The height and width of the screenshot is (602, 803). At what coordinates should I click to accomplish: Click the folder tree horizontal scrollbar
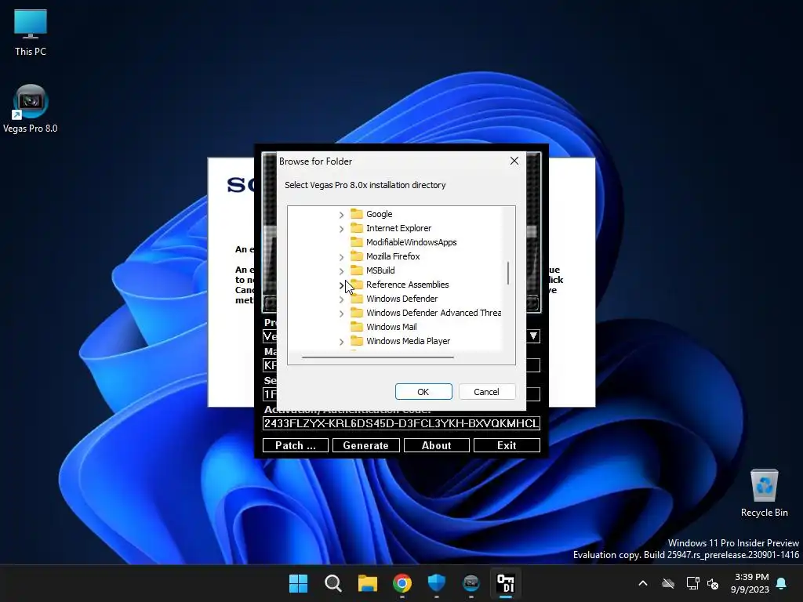click(x=378, y=357)
